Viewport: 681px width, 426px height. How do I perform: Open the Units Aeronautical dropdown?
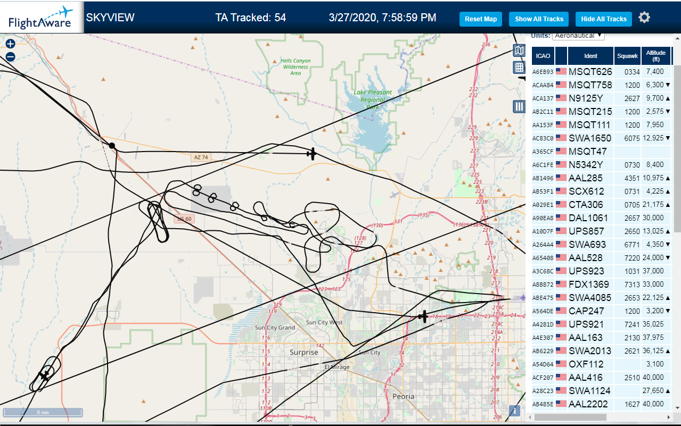pos(578,36)
